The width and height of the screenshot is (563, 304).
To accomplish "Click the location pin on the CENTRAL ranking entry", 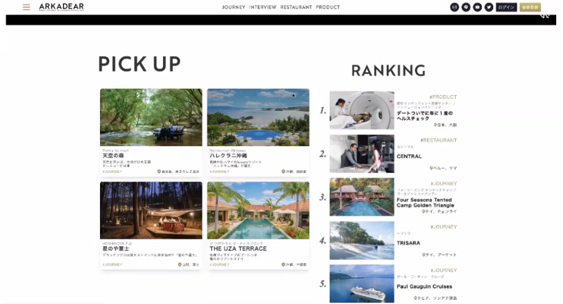I will [432, 168].
